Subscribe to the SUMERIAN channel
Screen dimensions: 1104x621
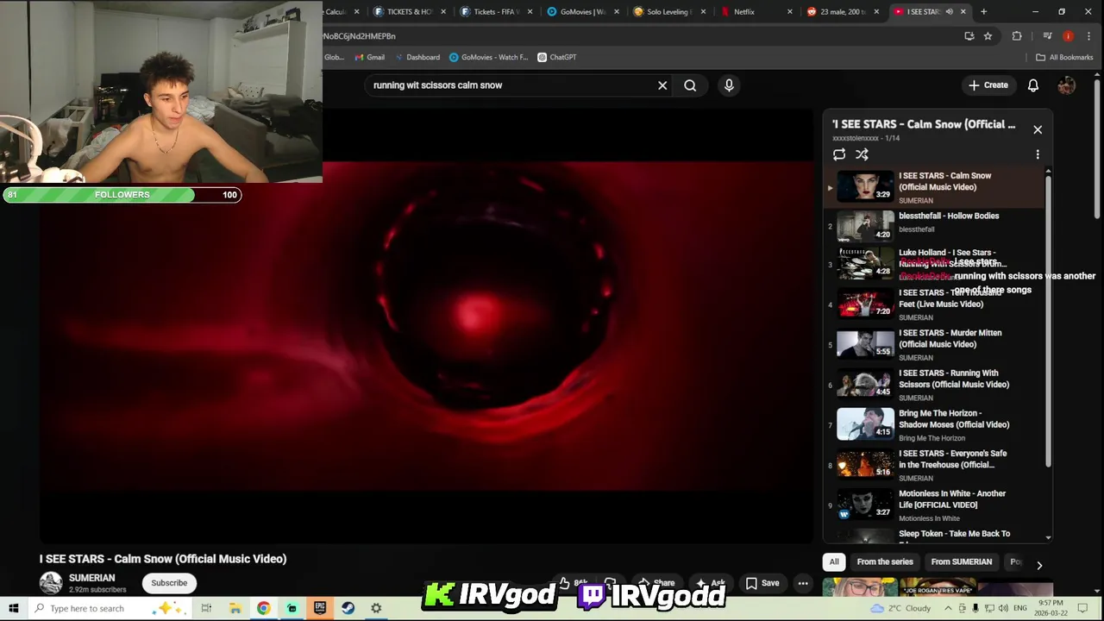pyautogui.click(x=169, y=583)
